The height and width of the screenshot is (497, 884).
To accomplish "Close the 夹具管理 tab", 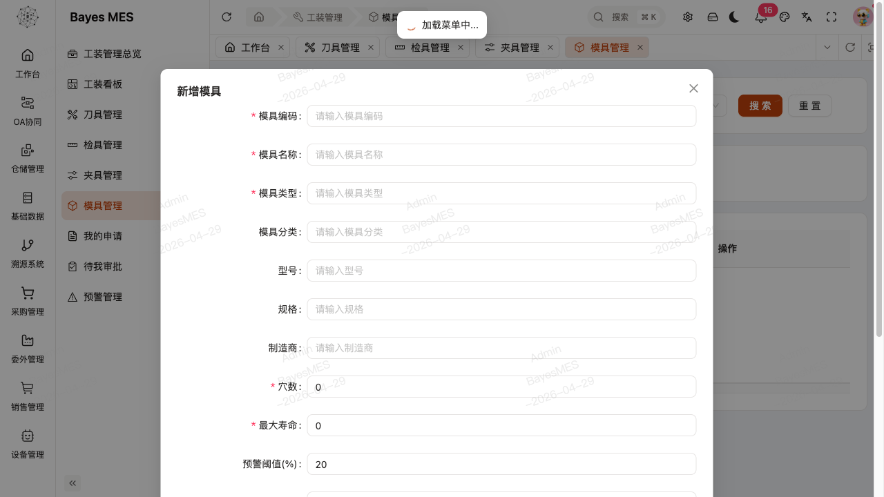I will tap(550, 48).
